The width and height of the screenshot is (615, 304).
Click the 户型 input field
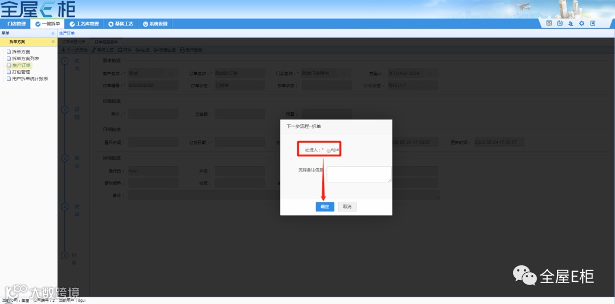[240, 171]
